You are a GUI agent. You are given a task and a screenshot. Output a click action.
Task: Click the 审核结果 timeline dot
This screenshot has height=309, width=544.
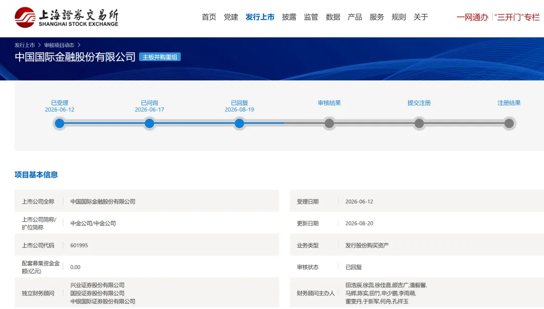(x=329, y=123)
